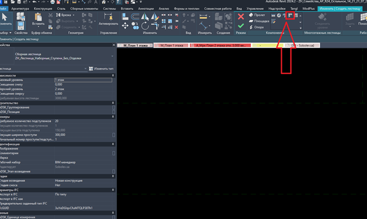Switch to the Sobolev.sa view tab
The width and height of the screenshot is (367, 219).
tap(302, 45)
